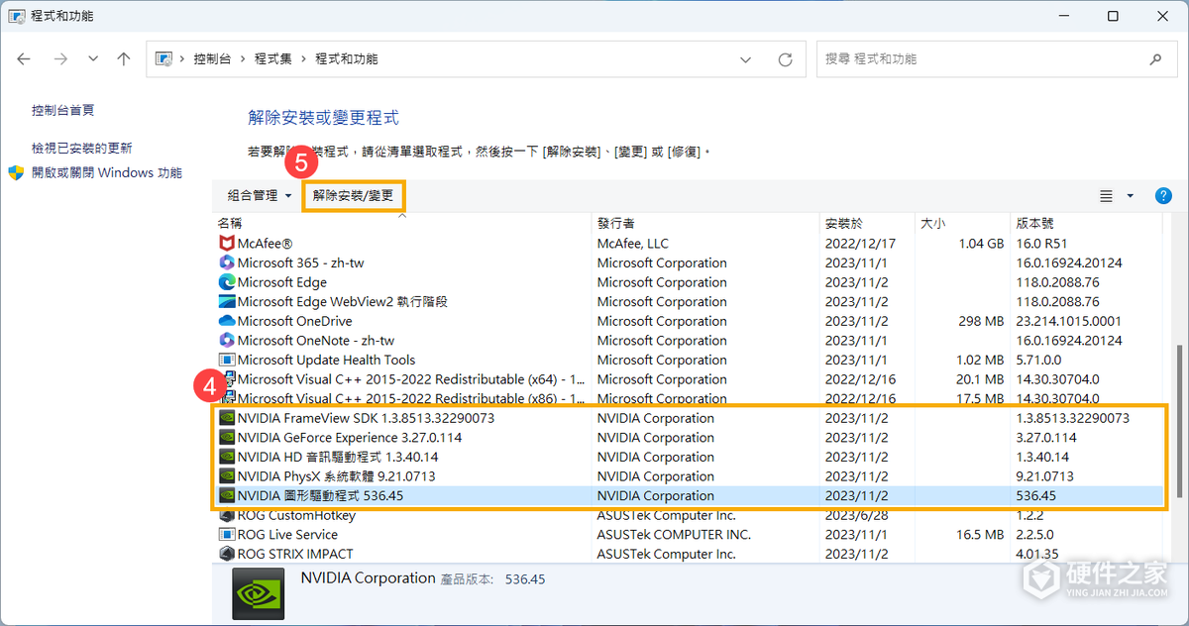The width and height of the screenshot is (1189, 626).
Task: Open the help question mark icon
Action: tap(1164, 196)
